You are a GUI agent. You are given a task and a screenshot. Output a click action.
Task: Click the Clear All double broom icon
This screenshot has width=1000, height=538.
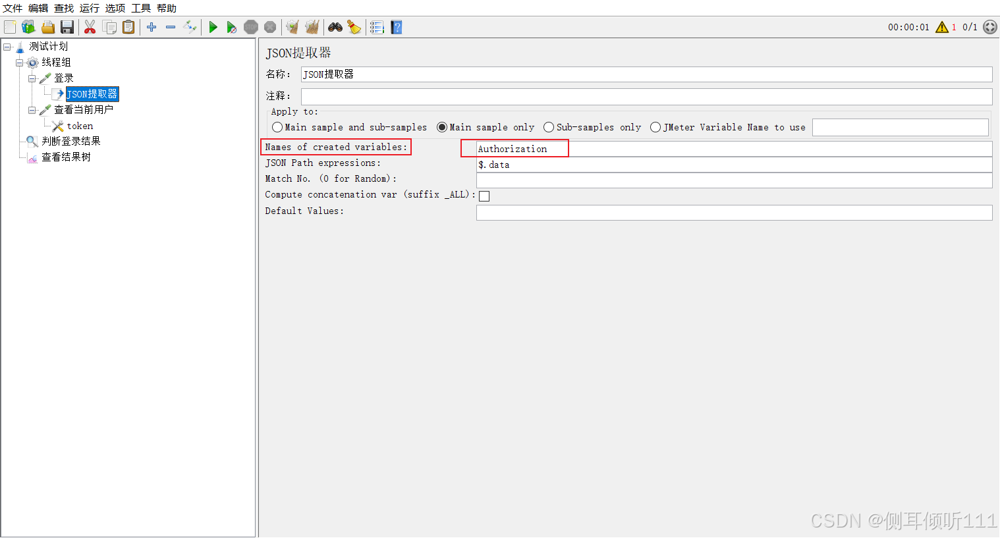[312, 27]
